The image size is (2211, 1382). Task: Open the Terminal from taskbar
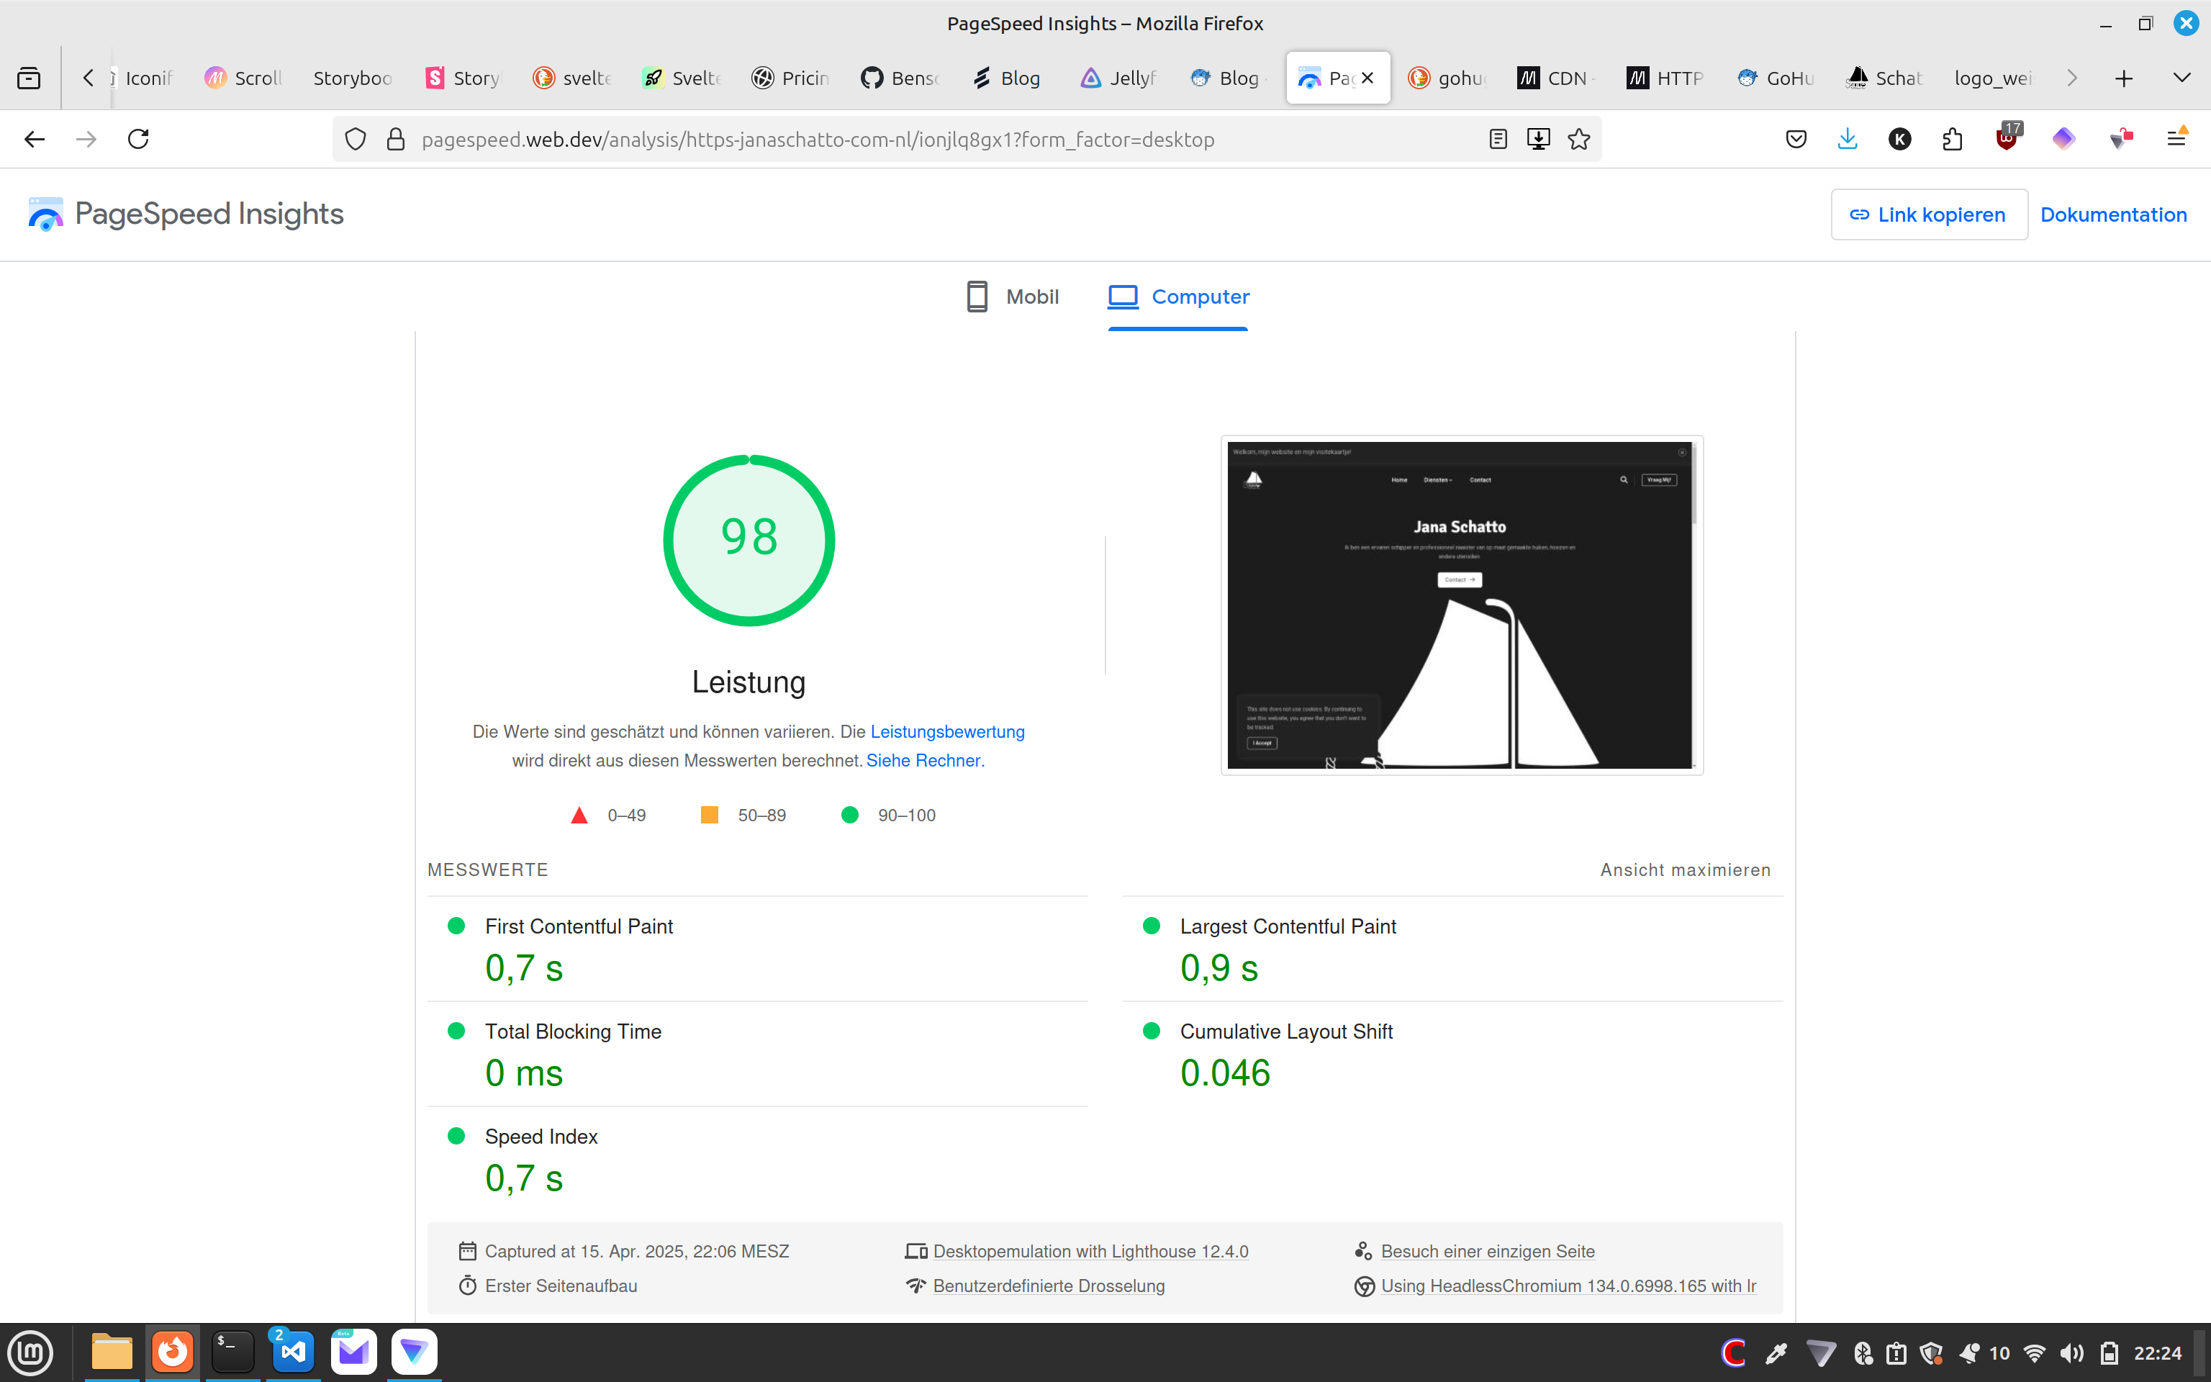(233, 1352)
